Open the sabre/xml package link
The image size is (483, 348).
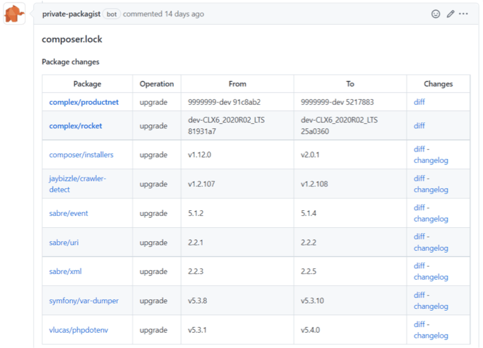coord(65,272)
